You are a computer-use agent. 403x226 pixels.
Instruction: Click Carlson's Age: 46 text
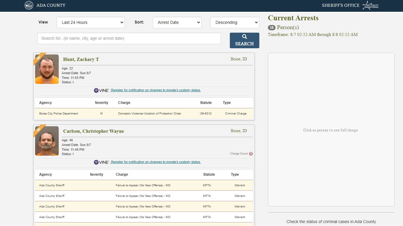click(67, 140)
